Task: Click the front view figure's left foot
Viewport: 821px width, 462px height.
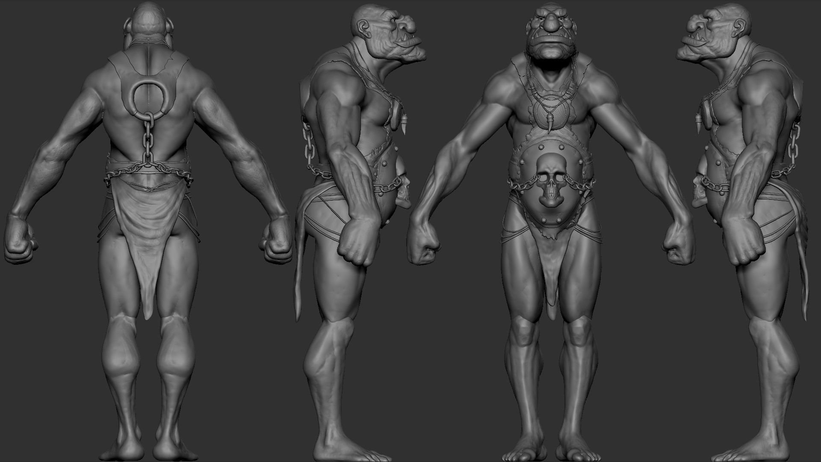Action: (x=576, y=450)
